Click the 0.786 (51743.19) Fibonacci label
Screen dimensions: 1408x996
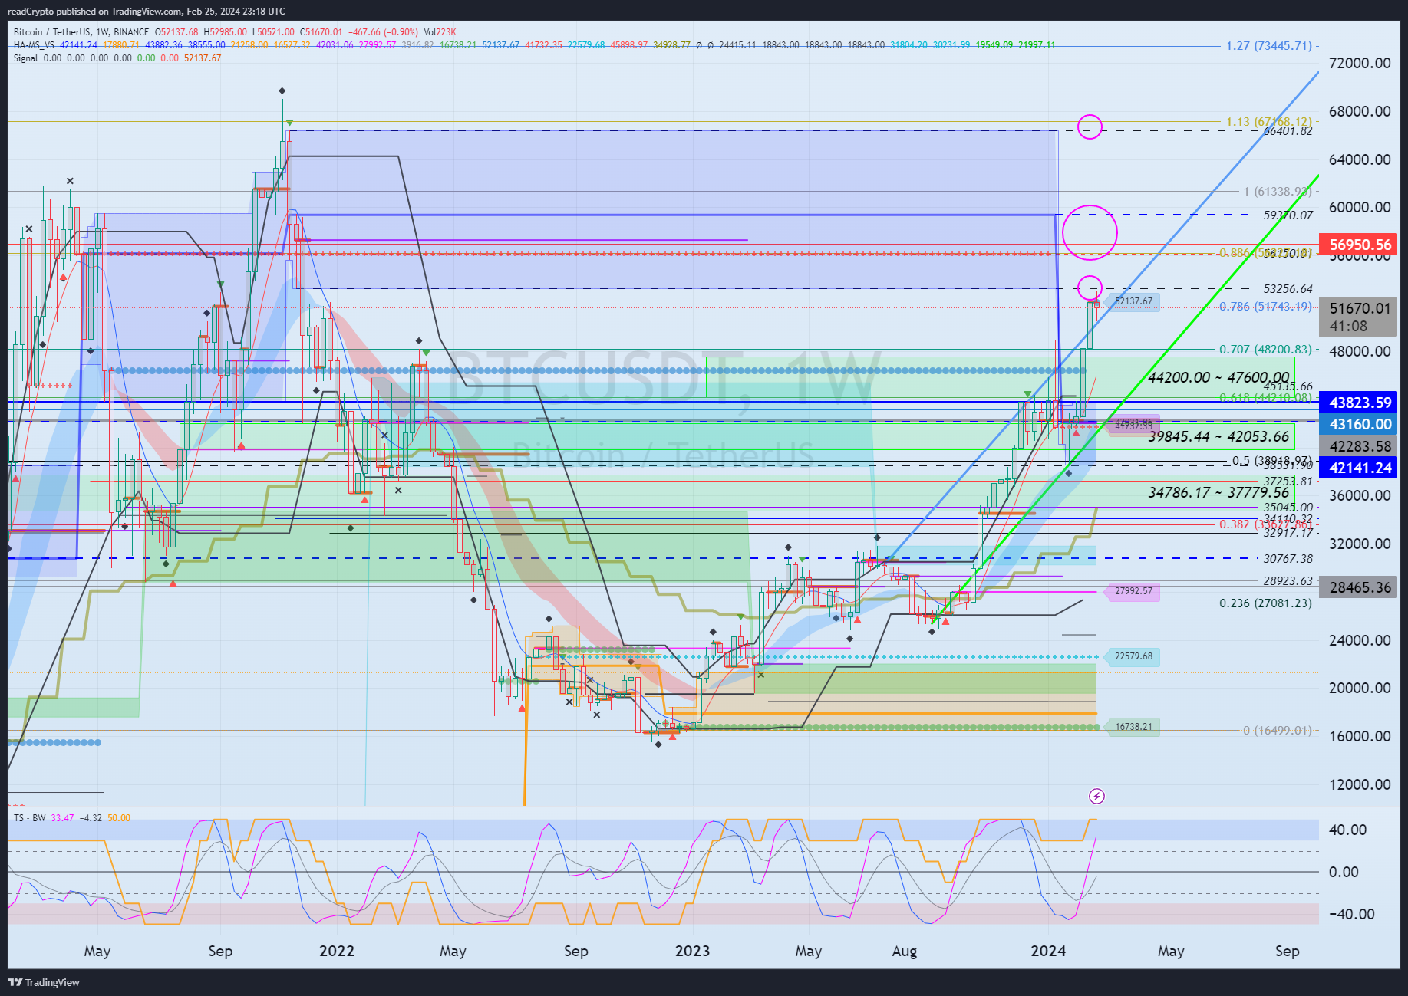[1266, 307]
